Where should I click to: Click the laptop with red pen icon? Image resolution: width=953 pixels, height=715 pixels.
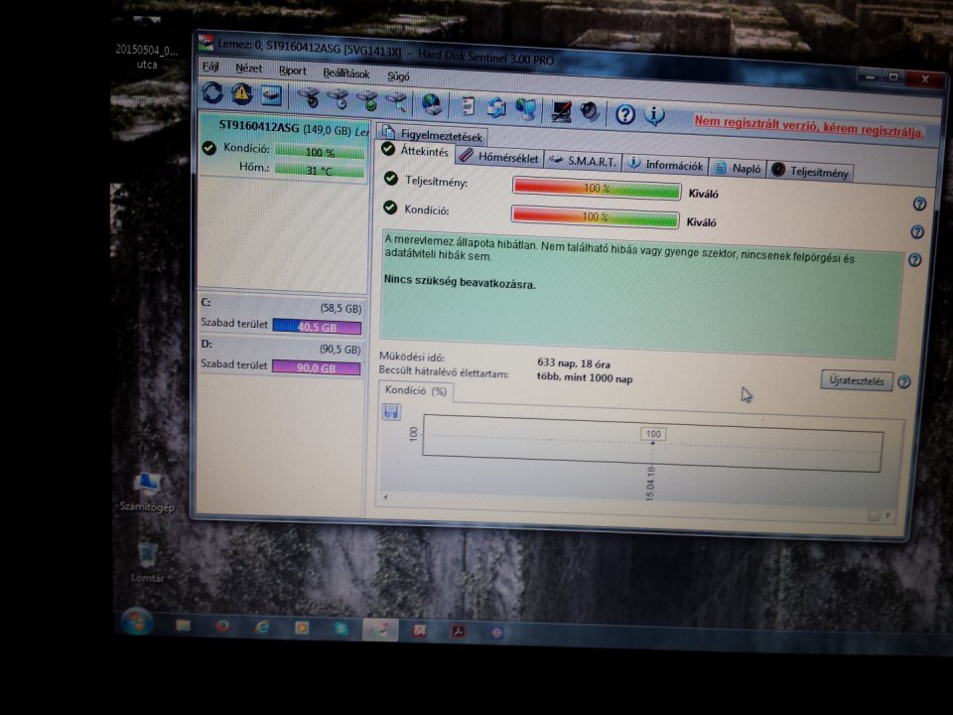click(560, 110)
